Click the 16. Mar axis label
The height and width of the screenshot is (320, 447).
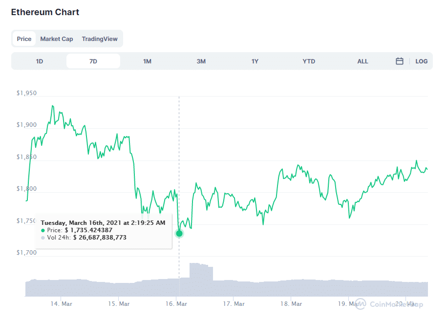(x=176, y=304)
